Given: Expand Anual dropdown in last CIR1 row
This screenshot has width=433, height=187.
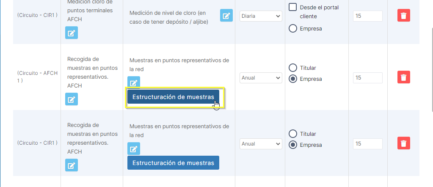Looking at the screenshot, I should (260, 144).
